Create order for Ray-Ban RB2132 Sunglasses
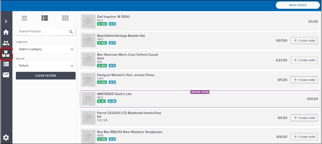Screen dimensions: 322x144 (x=304, y=137)
